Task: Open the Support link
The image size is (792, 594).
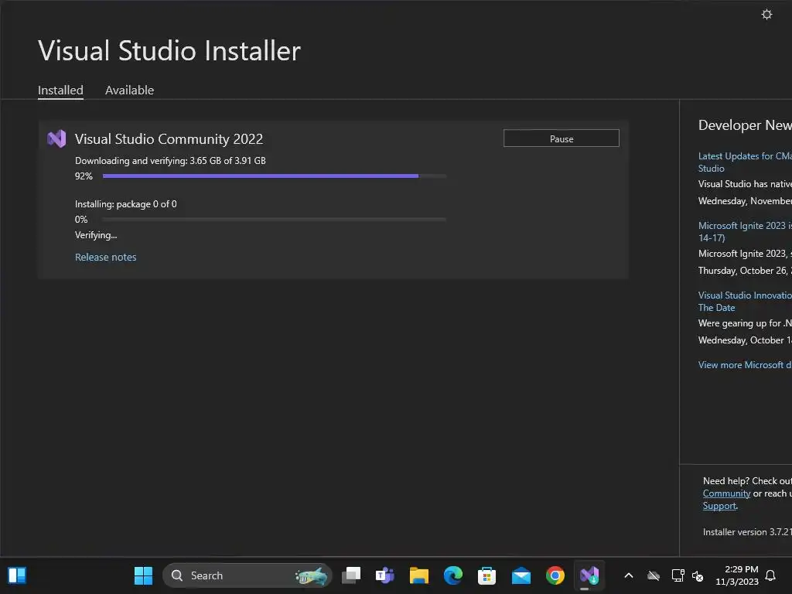Action: (719, 506)
